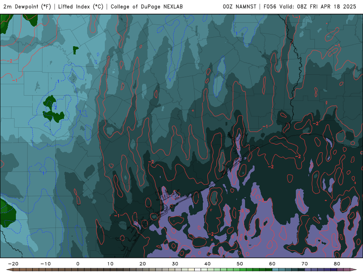Click the "40" colorbar label
Screen dimensions: 363x272
click(207, 264)
